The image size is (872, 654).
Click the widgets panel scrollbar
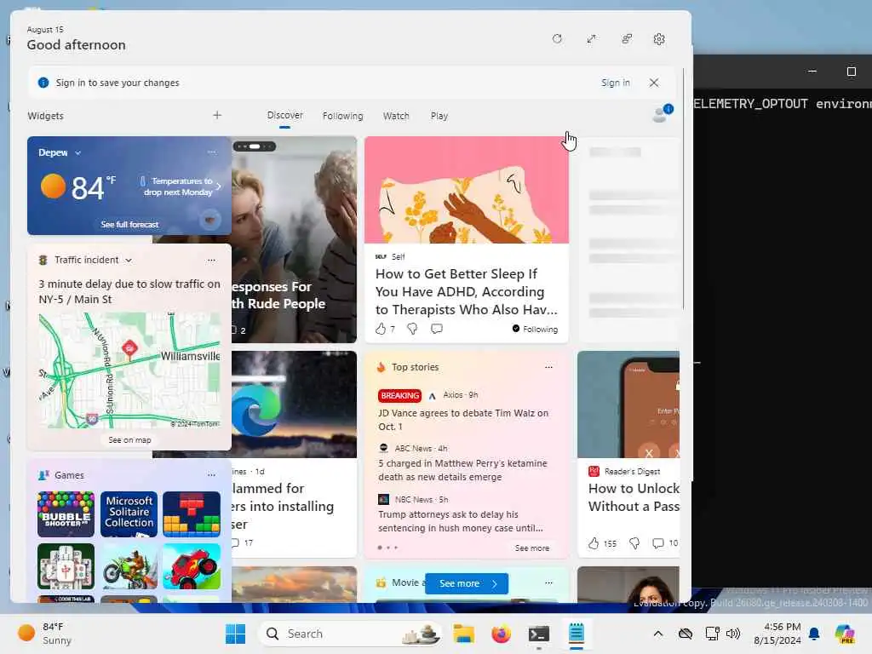(x=684, y=189)
